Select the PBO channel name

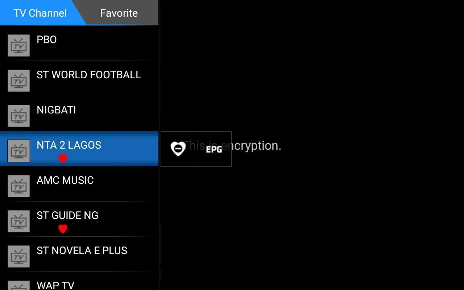47,40
